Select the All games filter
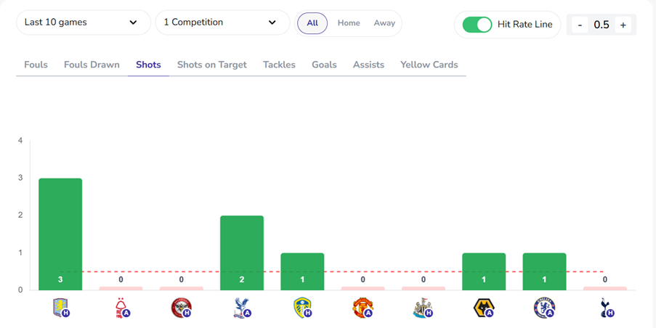This screenshot has width=656, height=328. (x=312, y=23)
